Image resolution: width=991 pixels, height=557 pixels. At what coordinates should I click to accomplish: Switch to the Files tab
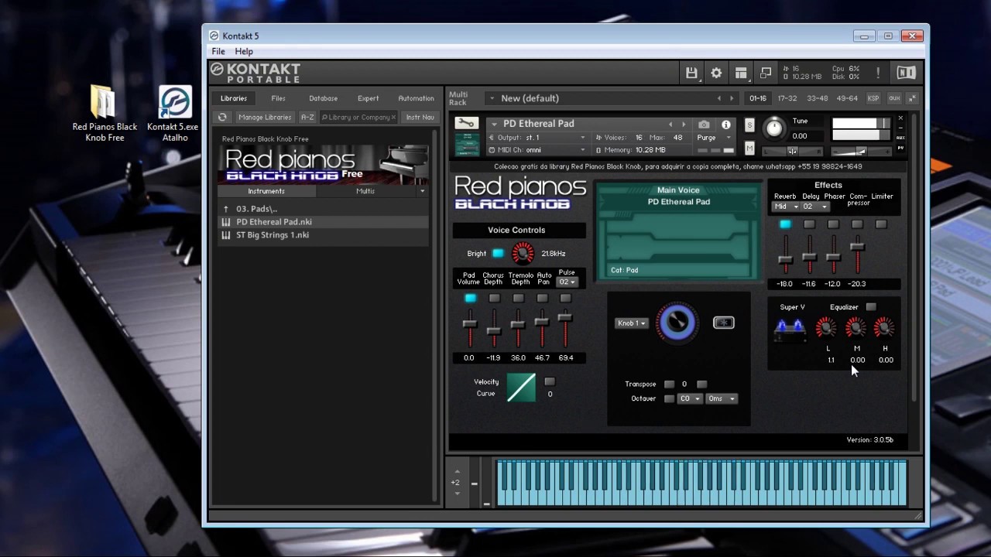(278, 98)
